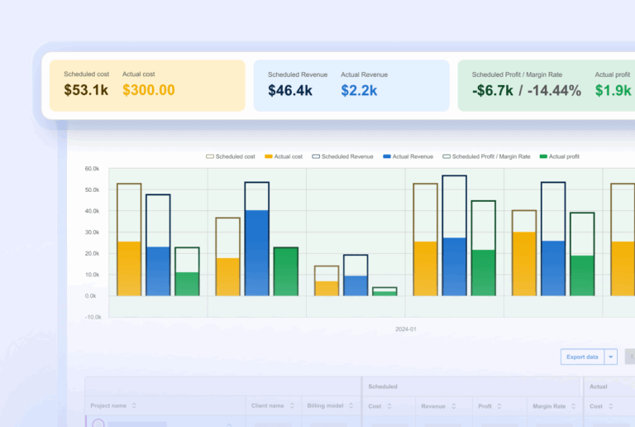Sort by Client name column icon
The height and width of the screenshot is (427, 635).
[292, 406]
